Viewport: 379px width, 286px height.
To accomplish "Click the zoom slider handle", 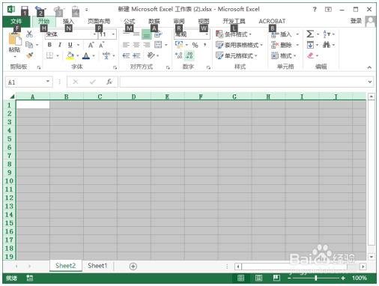I will (x=316, y=278).
